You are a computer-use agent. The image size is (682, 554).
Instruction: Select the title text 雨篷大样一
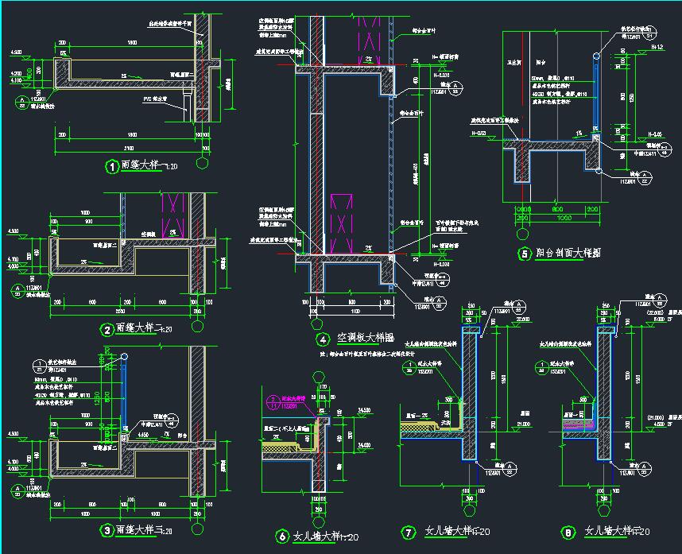click(x=143, y=165)
